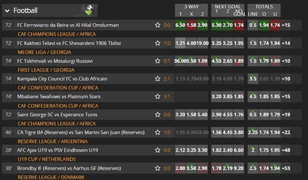This screenshot has height=180, width=308.
Task: Select no goal 3.80 in CA Tigre match
Action: coord(239,132)
